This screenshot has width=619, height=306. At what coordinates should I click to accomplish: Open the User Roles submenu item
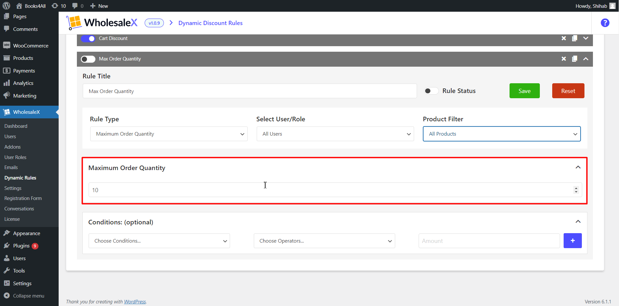15,157
